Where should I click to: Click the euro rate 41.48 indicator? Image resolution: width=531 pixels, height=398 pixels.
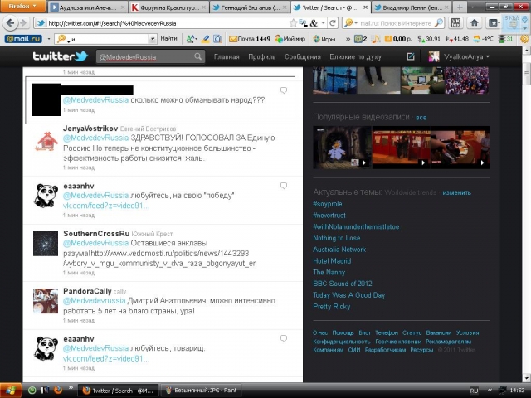point(456,39)
